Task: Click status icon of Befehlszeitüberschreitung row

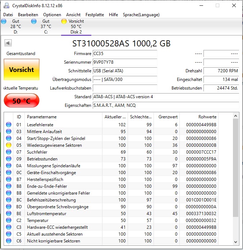Action: [9, 200]
